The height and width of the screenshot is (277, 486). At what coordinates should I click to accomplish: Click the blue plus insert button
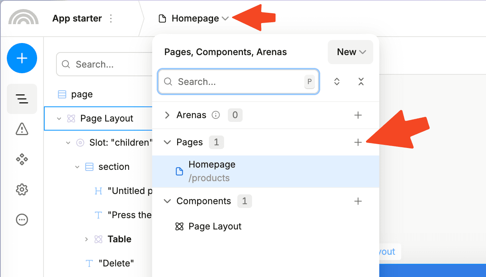coord(22,58)
